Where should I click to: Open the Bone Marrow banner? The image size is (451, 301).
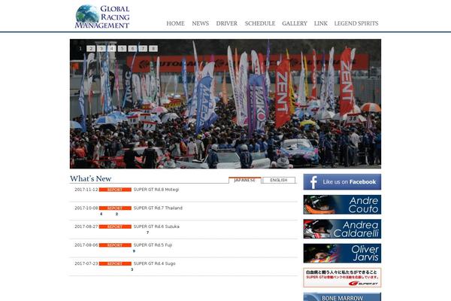pyautogui.click(x=342, y=296)
